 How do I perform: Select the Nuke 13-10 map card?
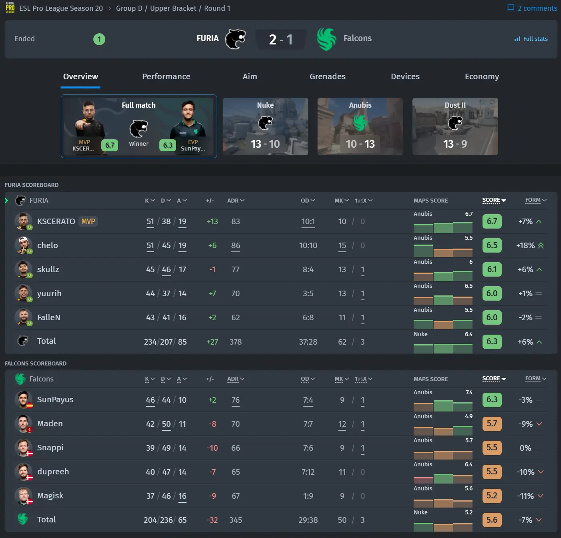pos(265,126)
